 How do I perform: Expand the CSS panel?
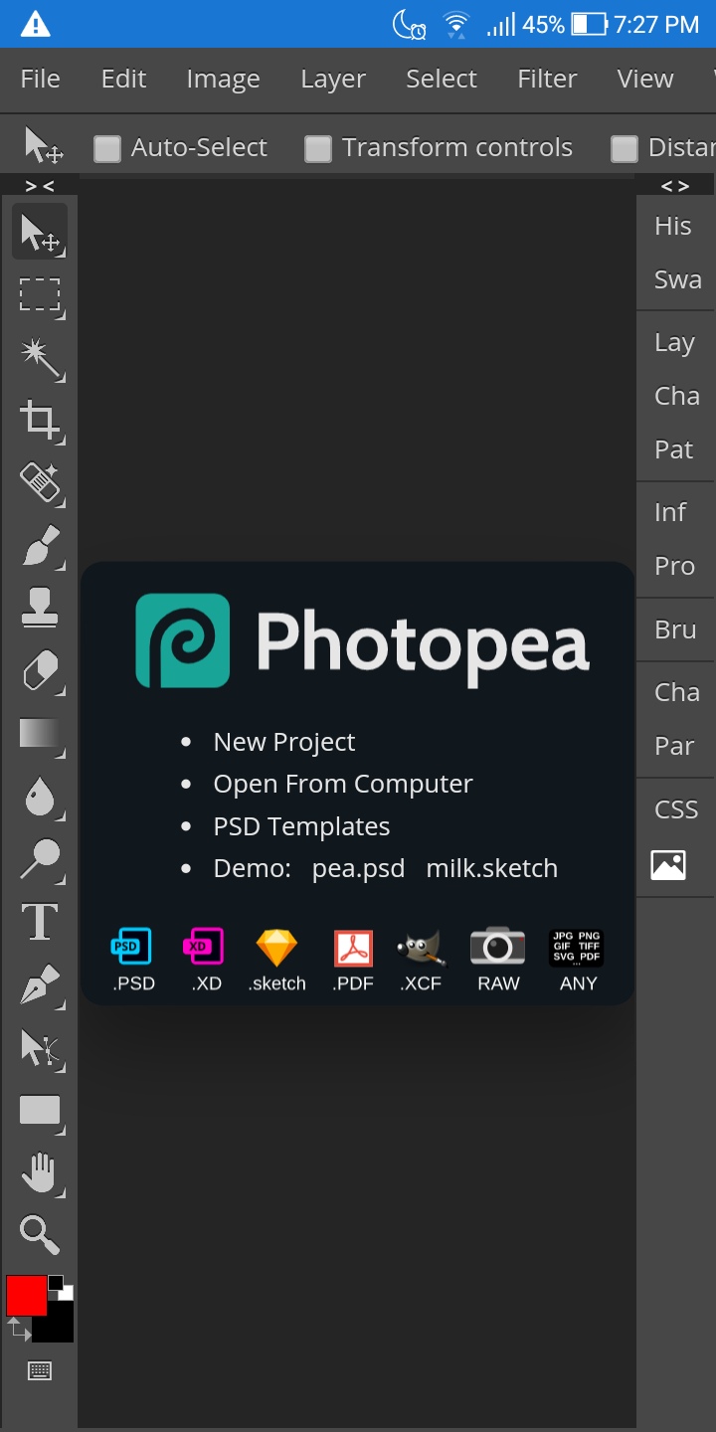(675, 809)
